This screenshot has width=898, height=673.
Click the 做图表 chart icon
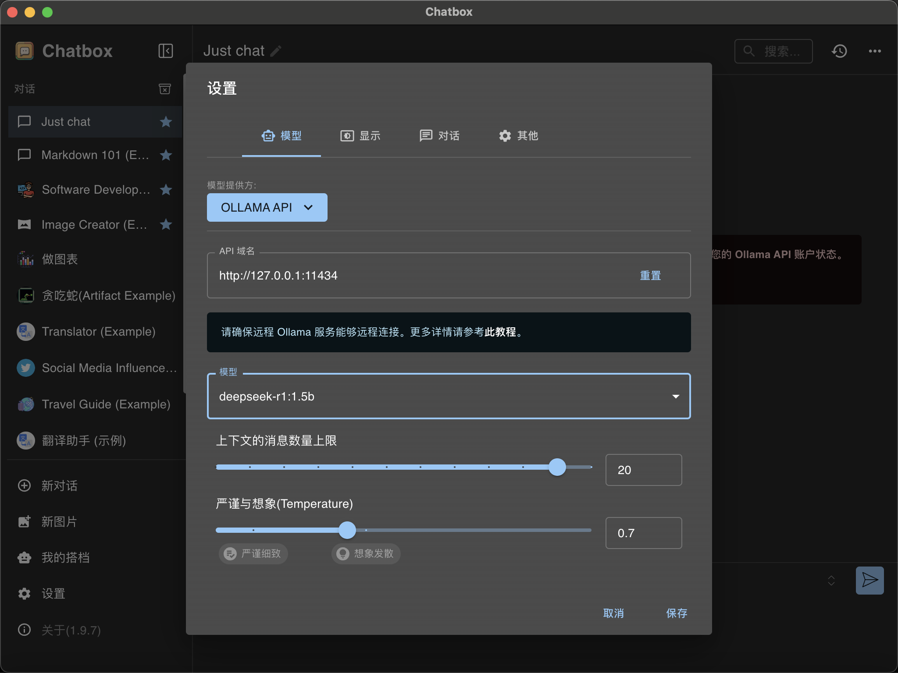pos(25,259)
